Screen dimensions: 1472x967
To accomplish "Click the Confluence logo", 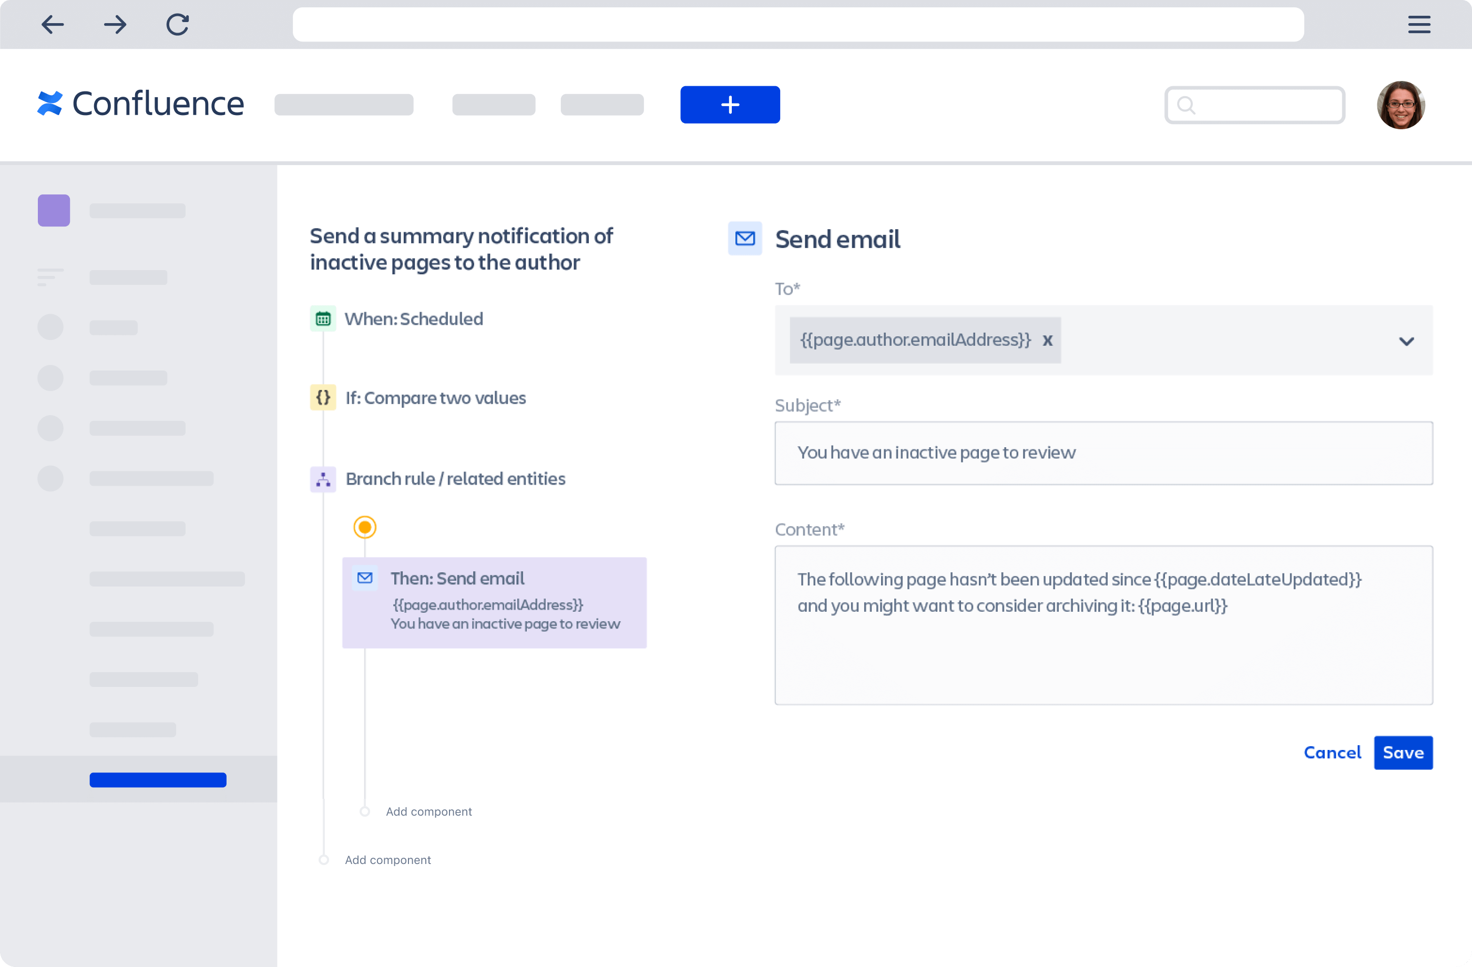I will click(139, 104).
